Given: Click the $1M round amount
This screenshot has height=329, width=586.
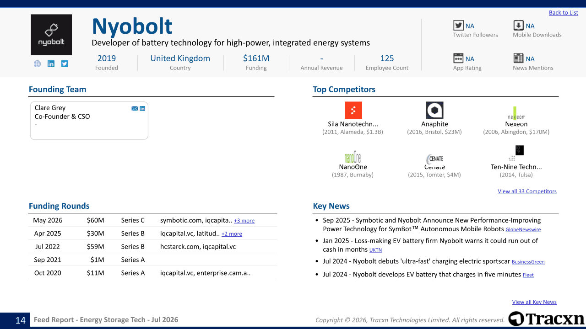Looking at the screenshot, I should point(98,260).
